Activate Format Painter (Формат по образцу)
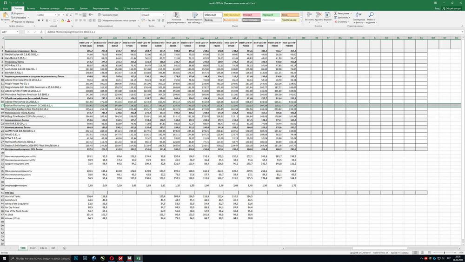 22,22
